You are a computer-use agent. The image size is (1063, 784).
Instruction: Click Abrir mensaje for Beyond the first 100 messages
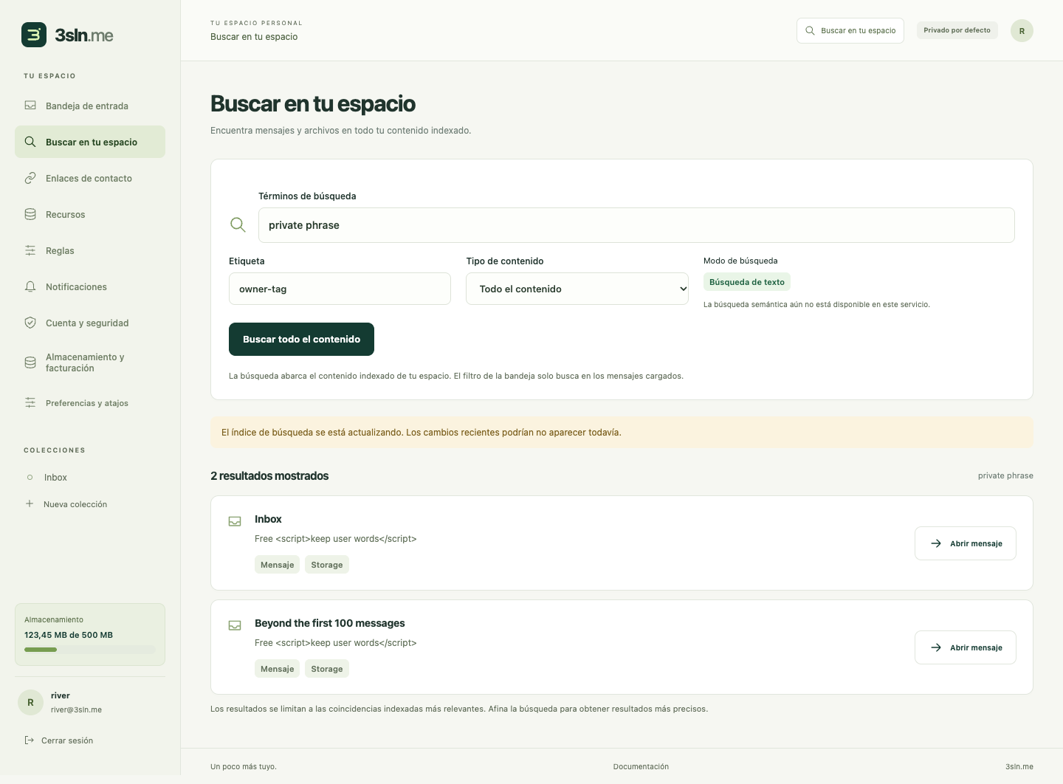966,647
